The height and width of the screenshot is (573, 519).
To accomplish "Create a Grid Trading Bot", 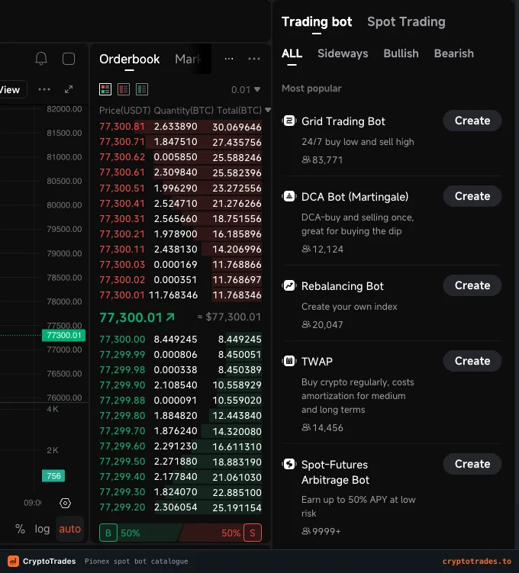I will [472, 121].
